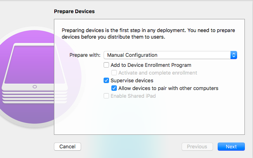Click the Previous button
Image resolution: width=253 pixels, height=158 pixels.
point(197,147)
